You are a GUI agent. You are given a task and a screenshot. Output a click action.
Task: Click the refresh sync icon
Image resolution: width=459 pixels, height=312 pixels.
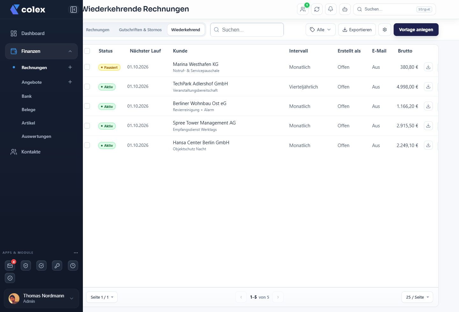pos(317,9)
